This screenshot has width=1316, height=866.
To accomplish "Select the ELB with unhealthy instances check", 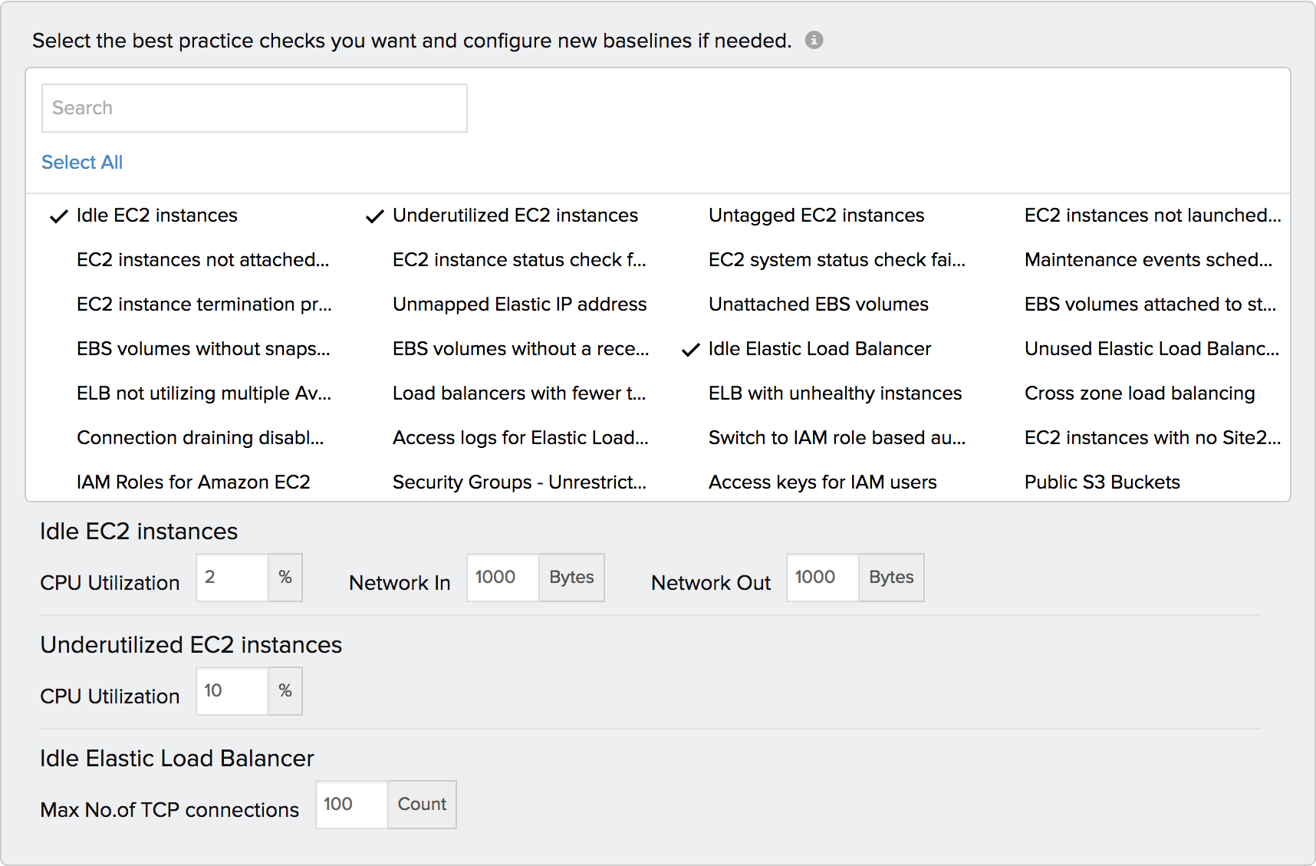I will (834, 393).
